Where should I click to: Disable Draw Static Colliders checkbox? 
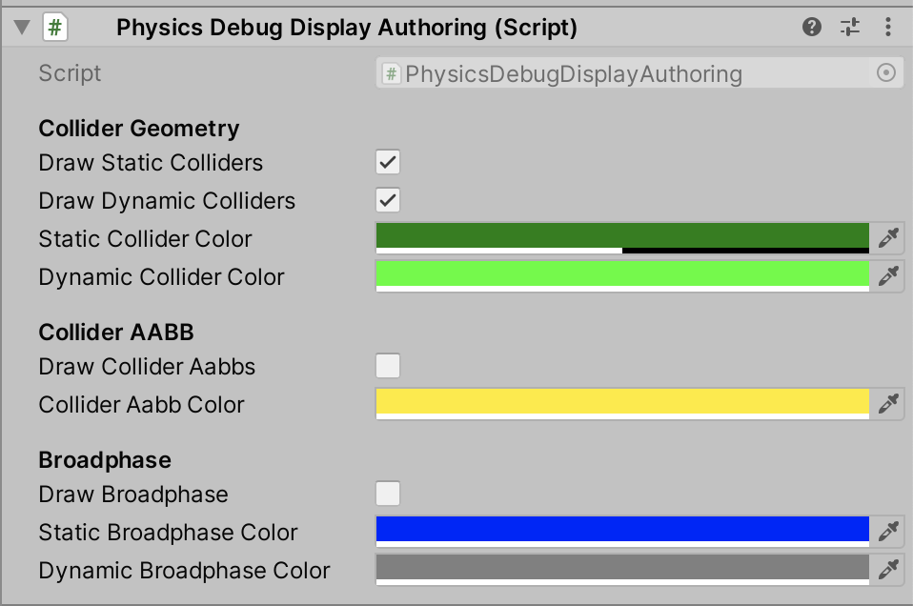click(x=388, y=163)
